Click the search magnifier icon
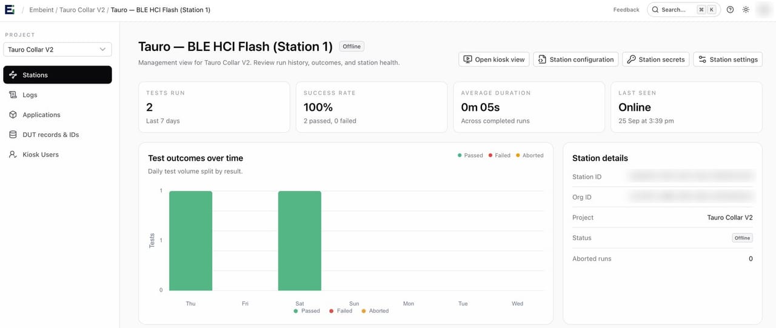 655,10
